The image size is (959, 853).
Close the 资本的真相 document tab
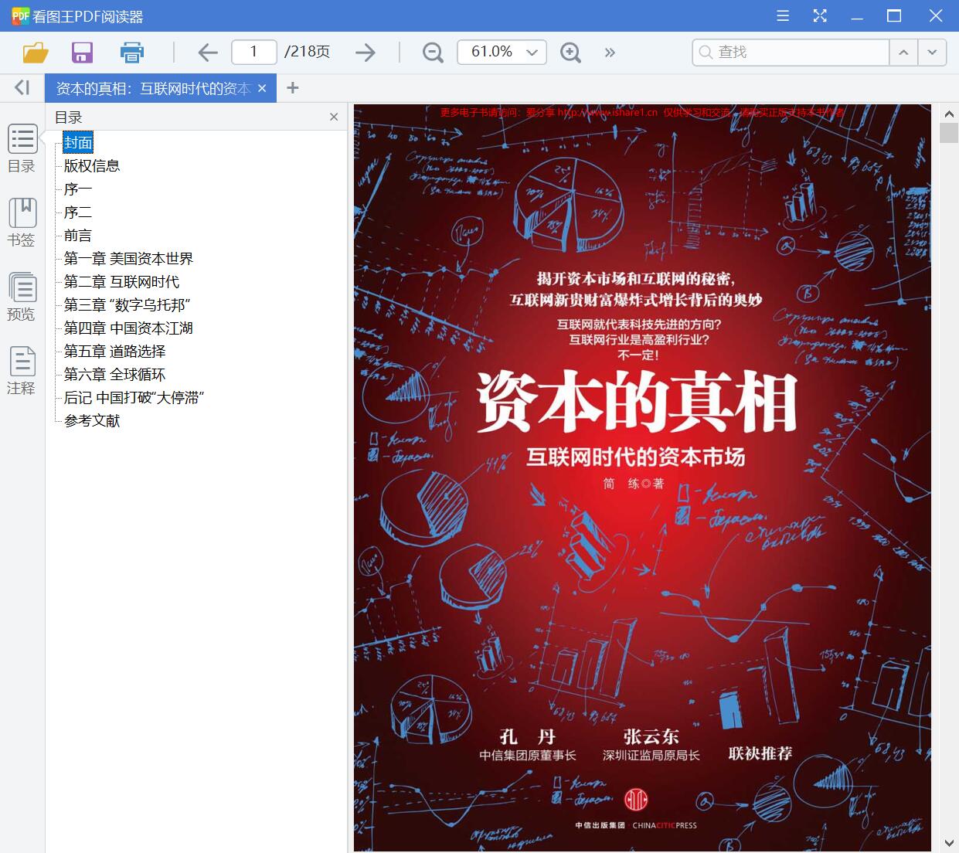pyautogui.click(x=262, y=89)
